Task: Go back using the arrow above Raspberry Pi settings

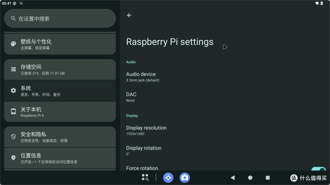Action: pos(129,15)
